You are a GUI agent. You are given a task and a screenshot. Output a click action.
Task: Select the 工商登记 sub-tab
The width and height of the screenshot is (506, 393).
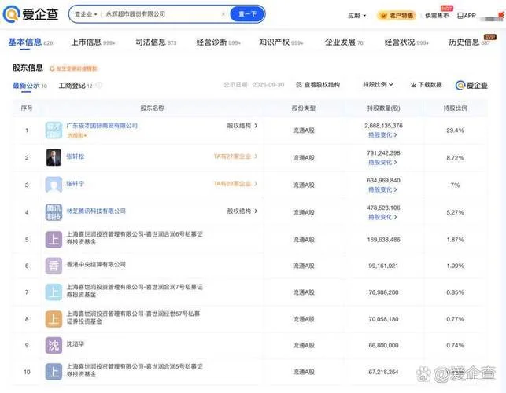(76, 86)
